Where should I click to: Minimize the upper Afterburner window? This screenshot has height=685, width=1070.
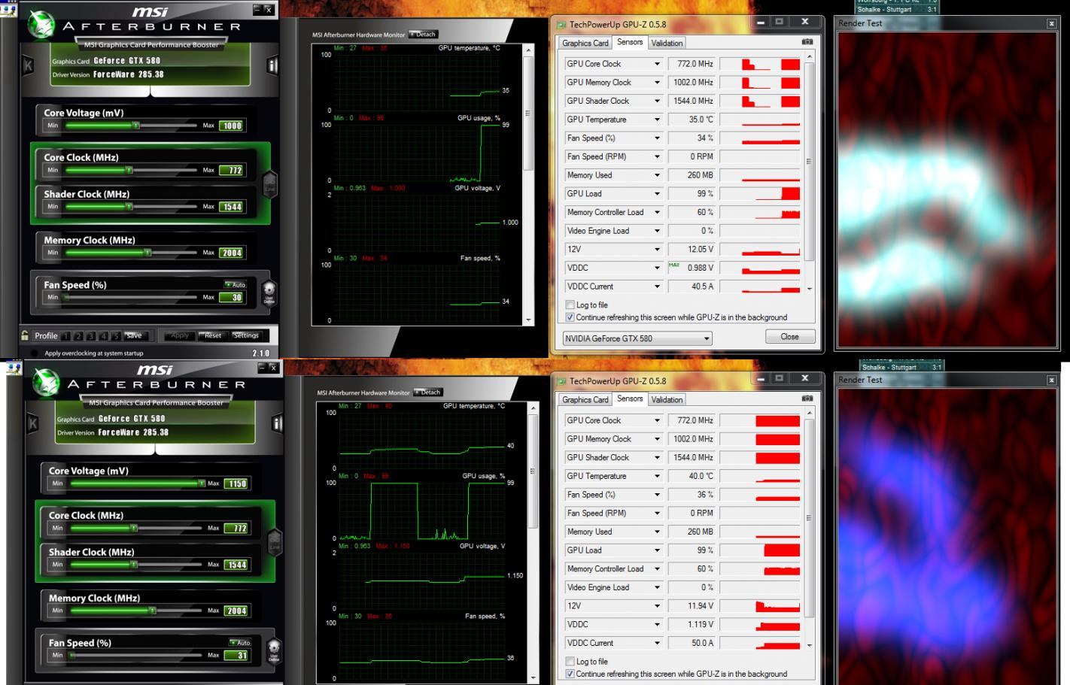pos(258,9)
